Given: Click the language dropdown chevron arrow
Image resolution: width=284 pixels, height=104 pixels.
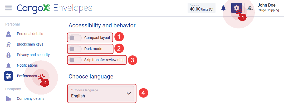Looking at the screenshot, I should (x=129, y=93).
